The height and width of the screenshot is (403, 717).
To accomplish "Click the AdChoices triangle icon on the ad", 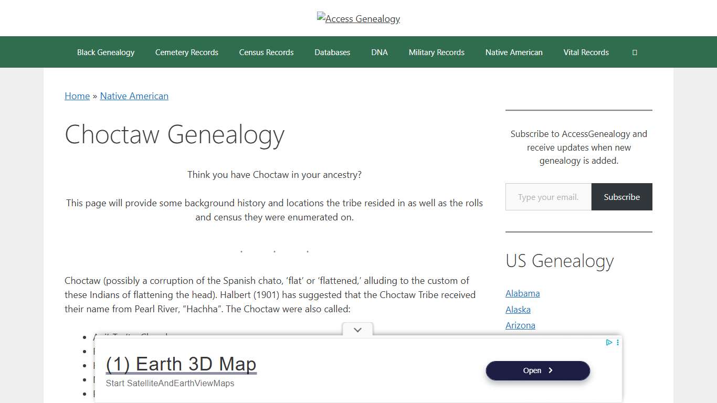I will pyautogui.click(x=609, y=342).
